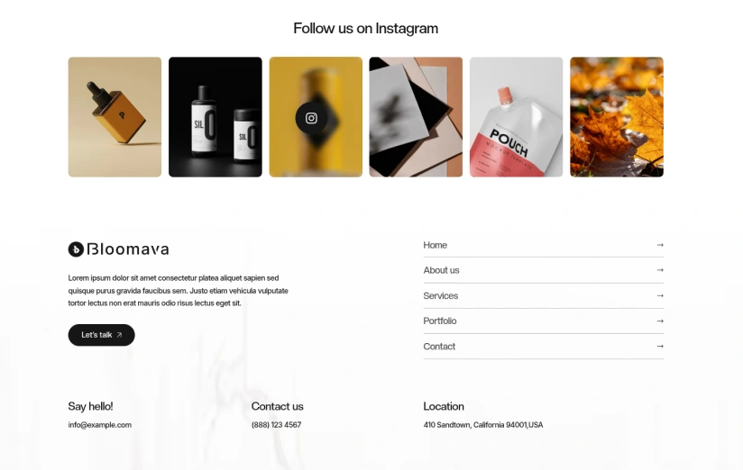Click the diagonal arrow in Let's talk button
Screen dimensions: 743x470
pos(119,335)
